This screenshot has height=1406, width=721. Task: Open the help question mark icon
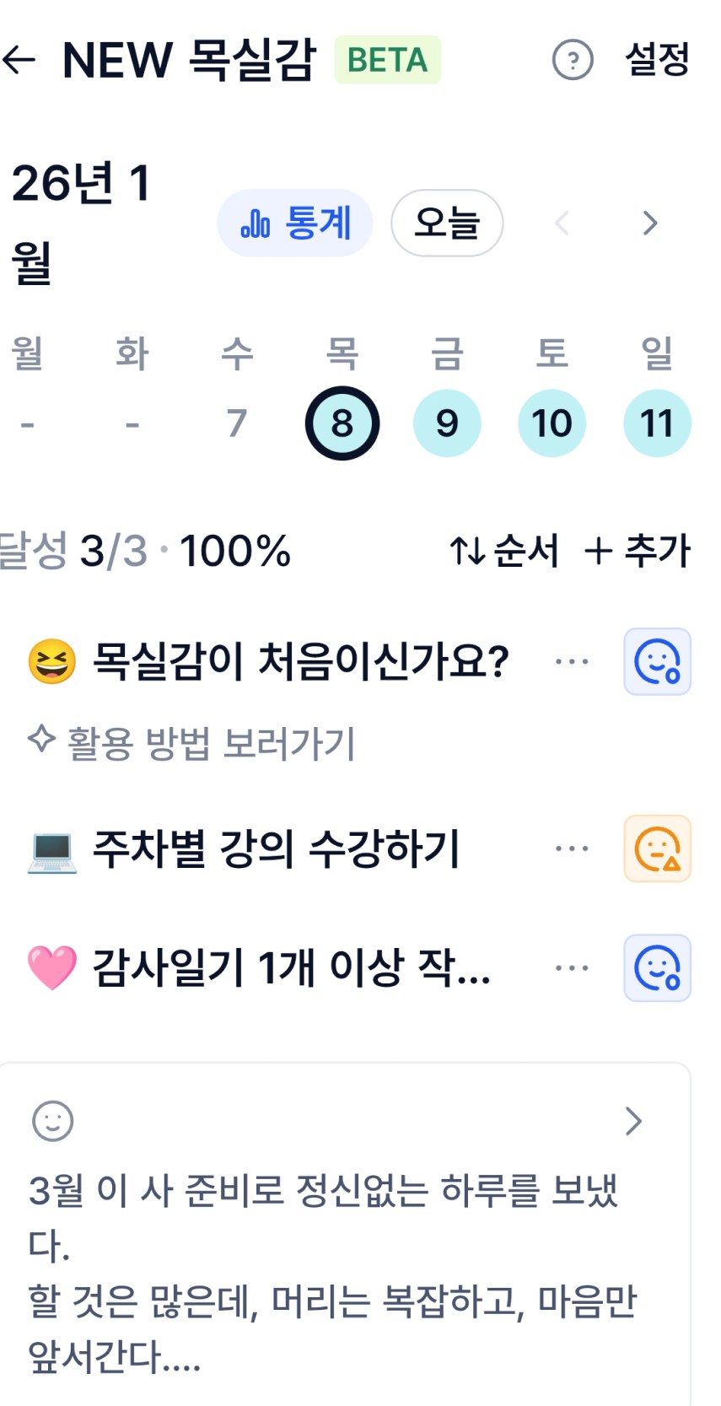[x=573, y=60]
